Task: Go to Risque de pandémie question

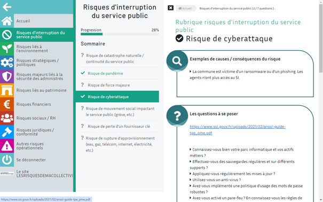Action: [120, 73]
